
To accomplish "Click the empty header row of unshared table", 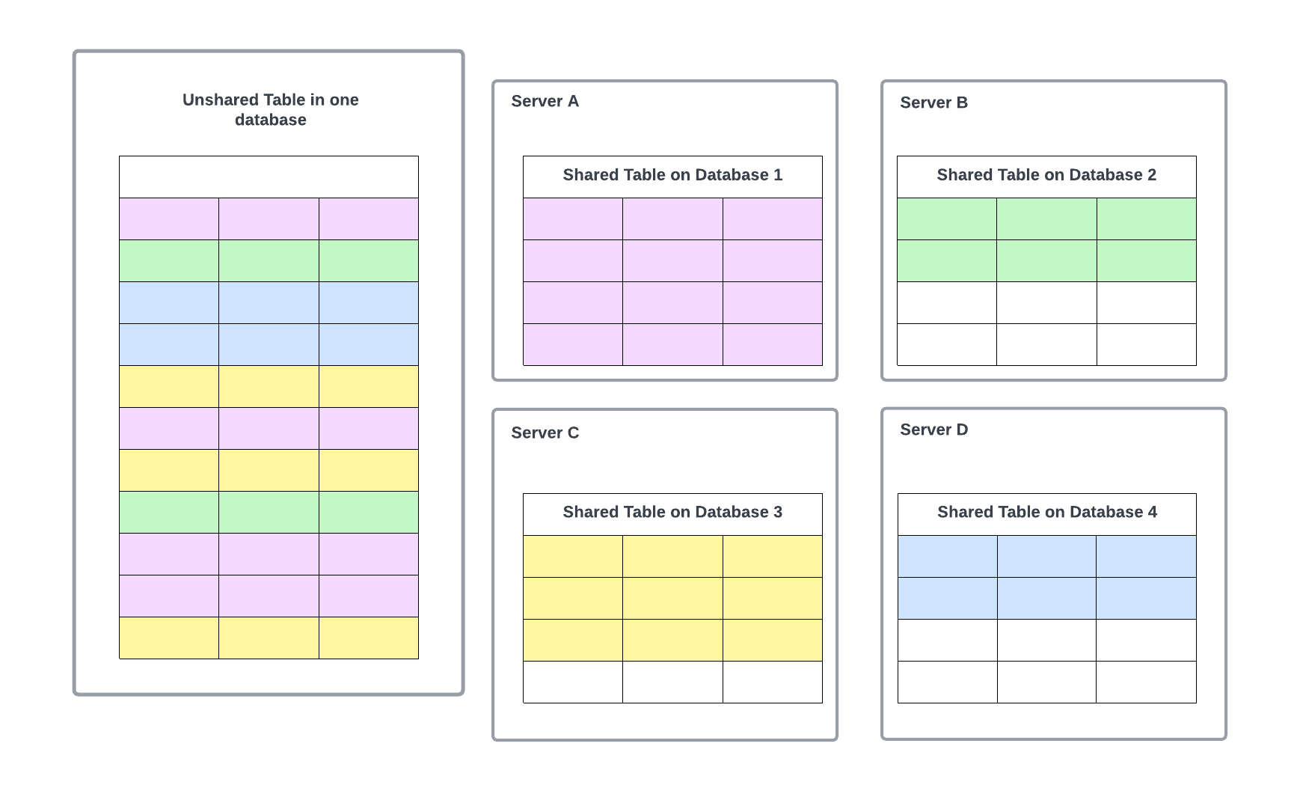I will click(x=269, y=177).
